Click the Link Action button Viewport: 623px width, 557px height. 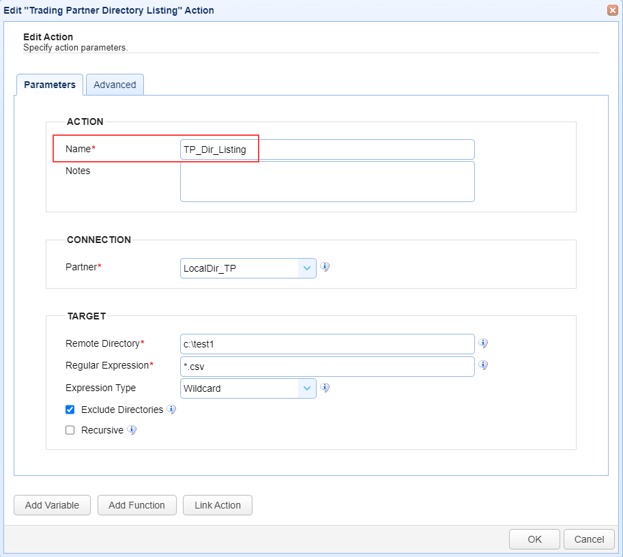click(218, 505)
